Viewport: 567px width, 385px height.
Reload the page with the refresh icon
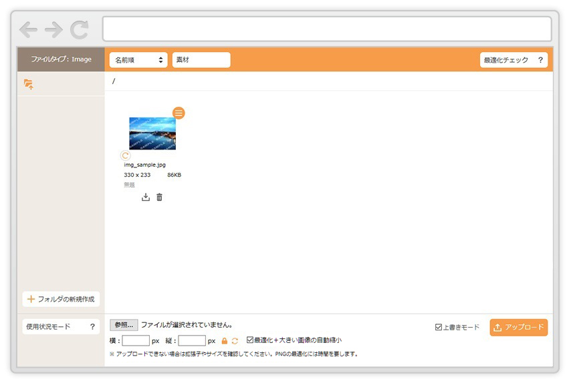tap(79, 29)
